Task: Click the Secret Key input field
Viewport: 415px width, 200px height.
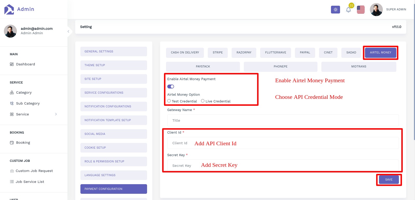Action: click(x=283, y=165)
